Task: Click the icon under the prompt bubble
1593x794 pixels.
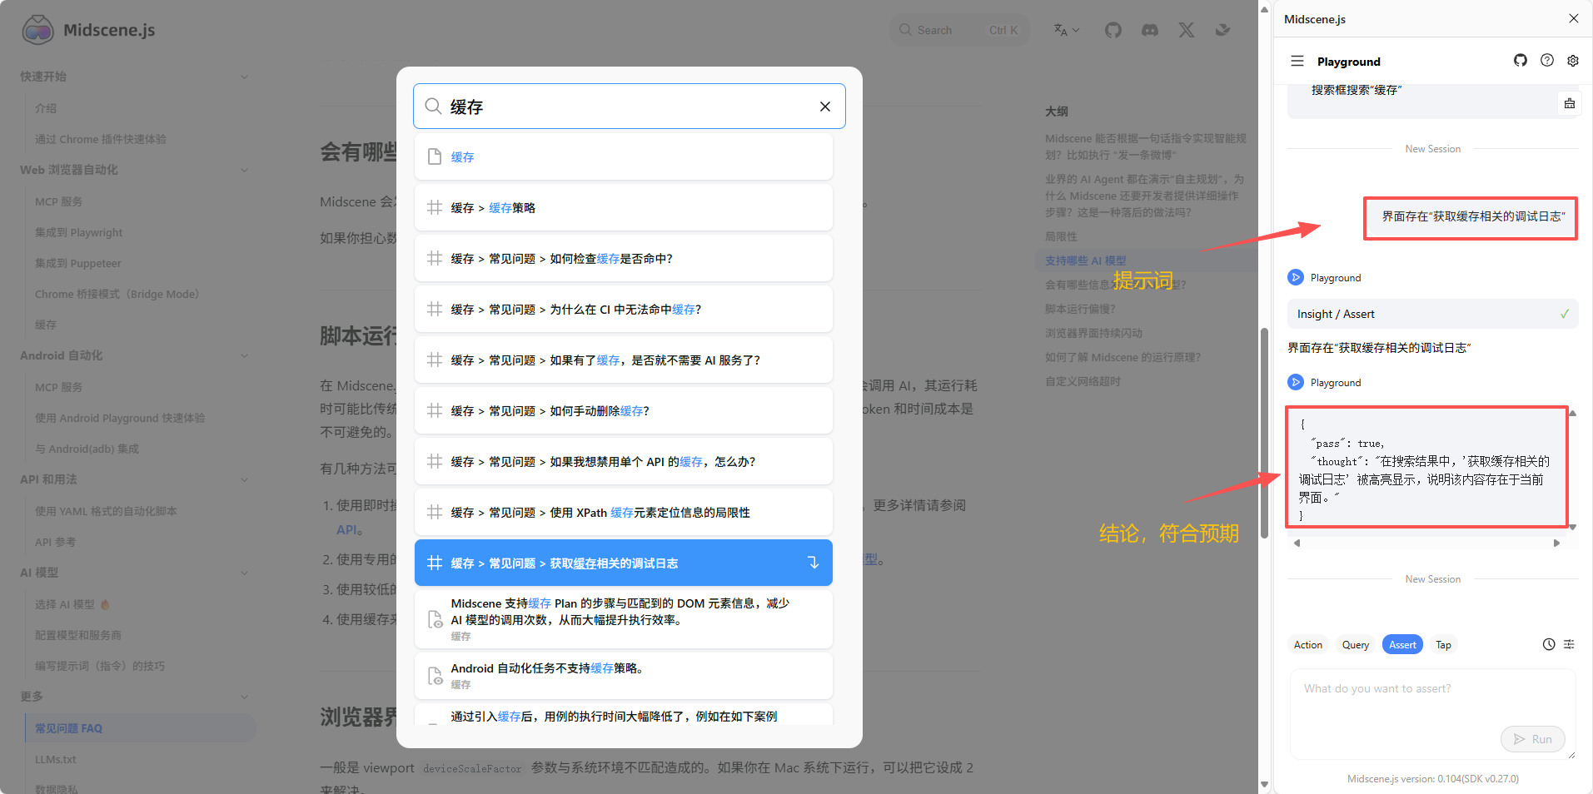Action: pyautogui.click(x=1570, y=103)
